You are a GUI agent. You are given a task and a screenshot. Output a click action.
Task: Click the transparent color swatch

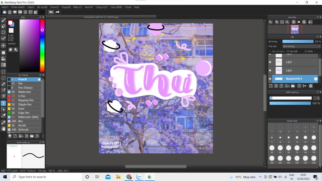coord(11,30)
